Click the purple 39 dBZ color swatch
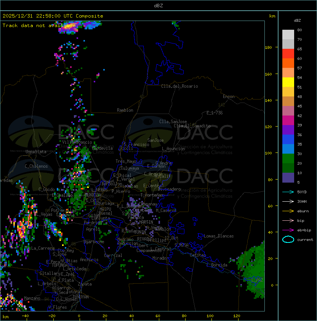317x321 pixels. pos(288,130)
